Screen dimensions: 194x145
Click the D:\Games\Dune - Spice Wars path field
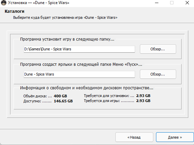tap(79, 49)
